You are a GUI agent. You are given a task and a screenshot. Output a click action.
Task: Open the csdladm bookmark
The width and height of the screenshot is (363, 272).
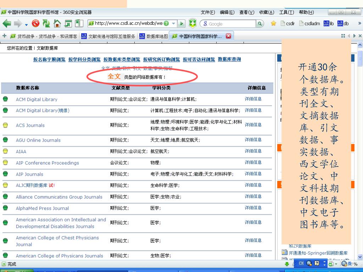click(x=309, y=23)
